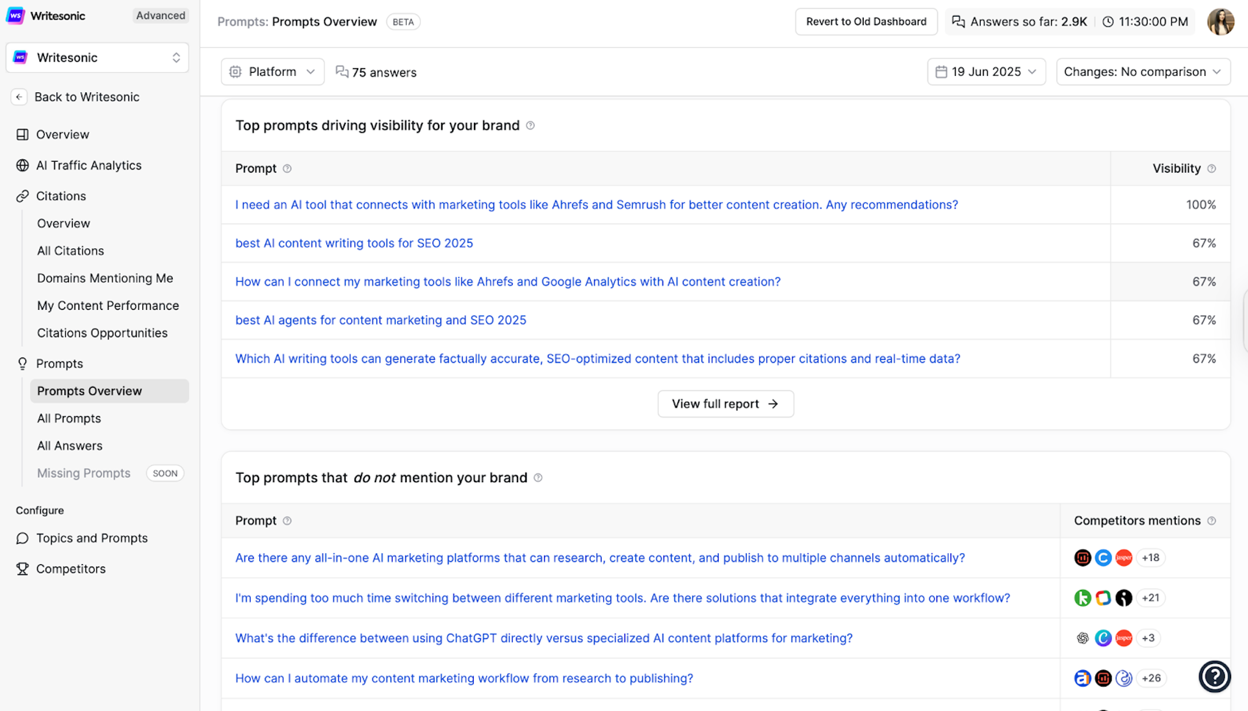This screenshot has height=711, width=1248.
Task: Open the user profile avatar
Action: [1220, 21]
